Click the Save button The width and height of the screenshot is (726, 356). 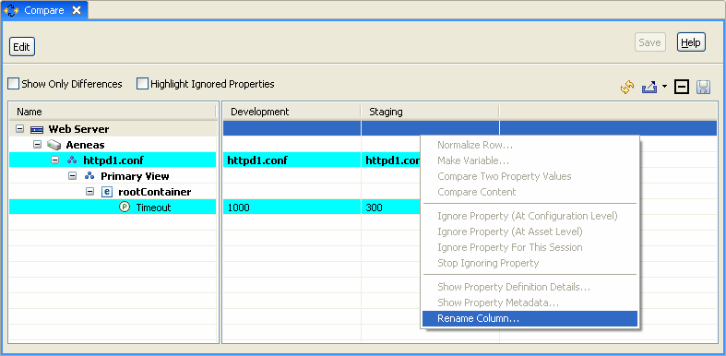click(x=650, y=42)
